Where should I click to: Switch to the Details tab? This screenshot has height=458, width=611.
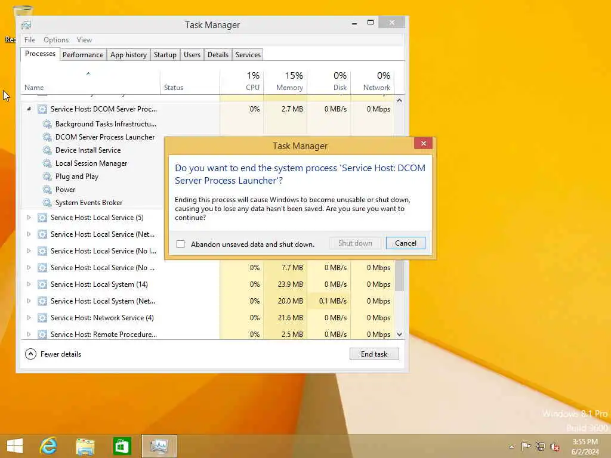[218, 55]
